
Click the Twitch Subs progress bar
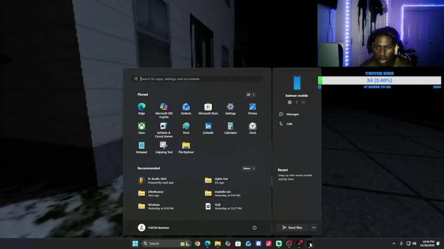coord(379,81)
